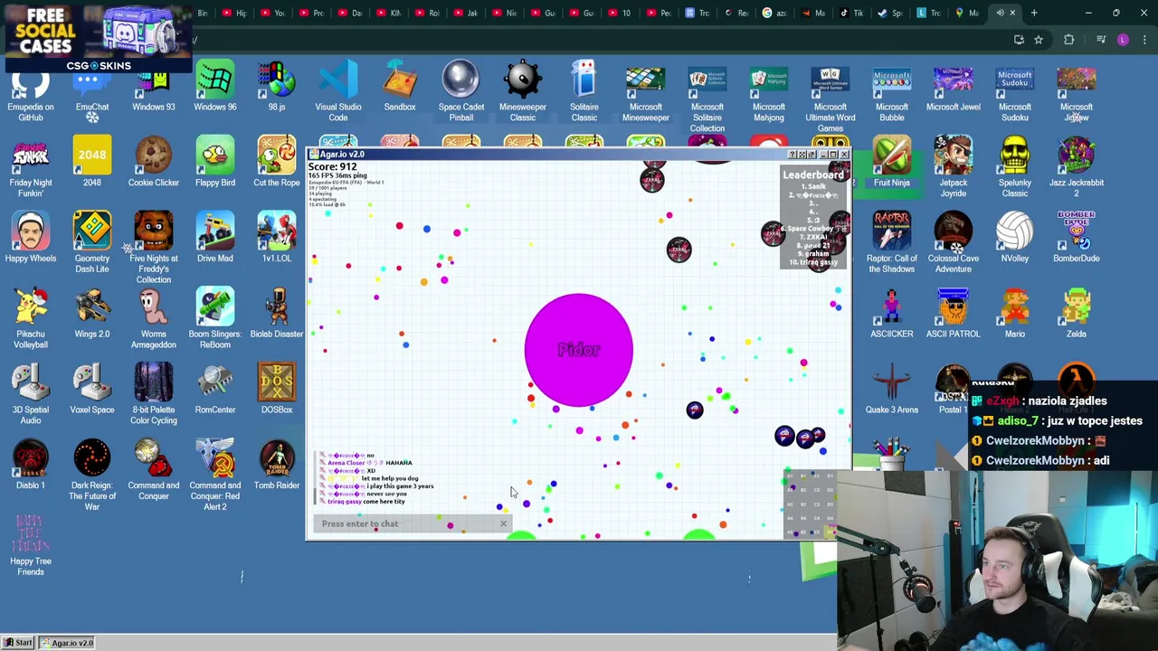
Task: Click the Score: 912 text
Action: [x=332, y=166]
